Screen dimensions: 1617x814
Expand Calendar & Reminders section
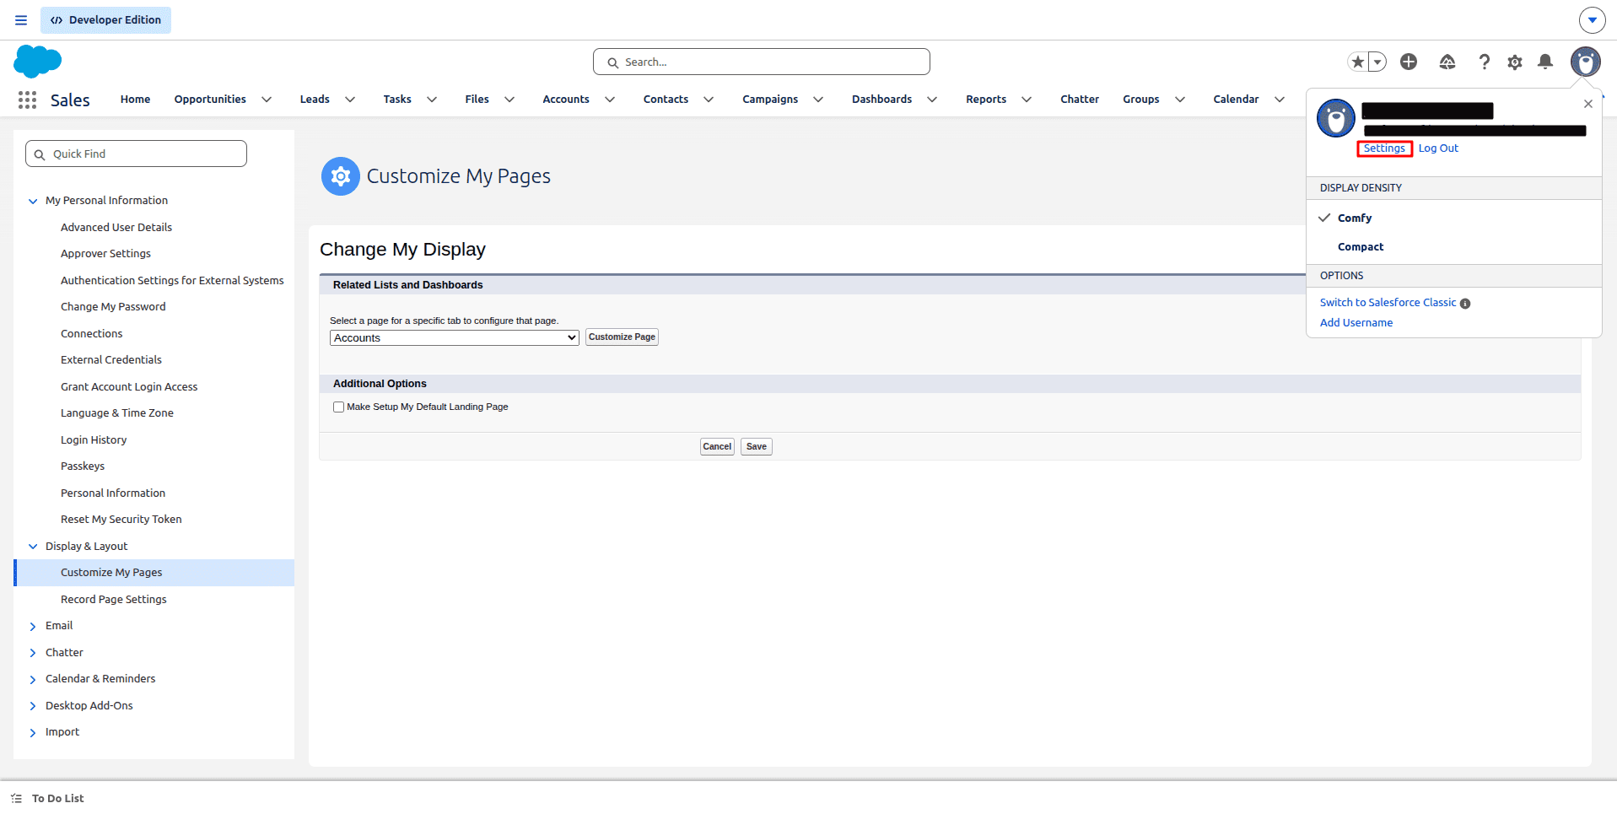(33, 679)
